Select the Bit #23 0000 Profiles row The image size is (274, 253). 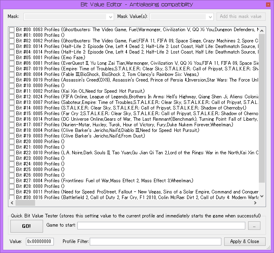[x=40, y=158]
